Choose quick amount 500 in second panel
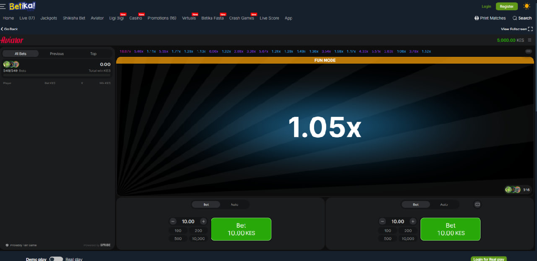The image size is (537, 261). pyautogui.click(x=388, y=239)
